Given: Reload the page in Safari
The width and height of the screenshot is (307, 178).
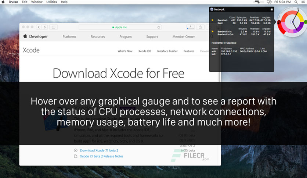Looking at the screenshot, I should click(x=159, y=27).
